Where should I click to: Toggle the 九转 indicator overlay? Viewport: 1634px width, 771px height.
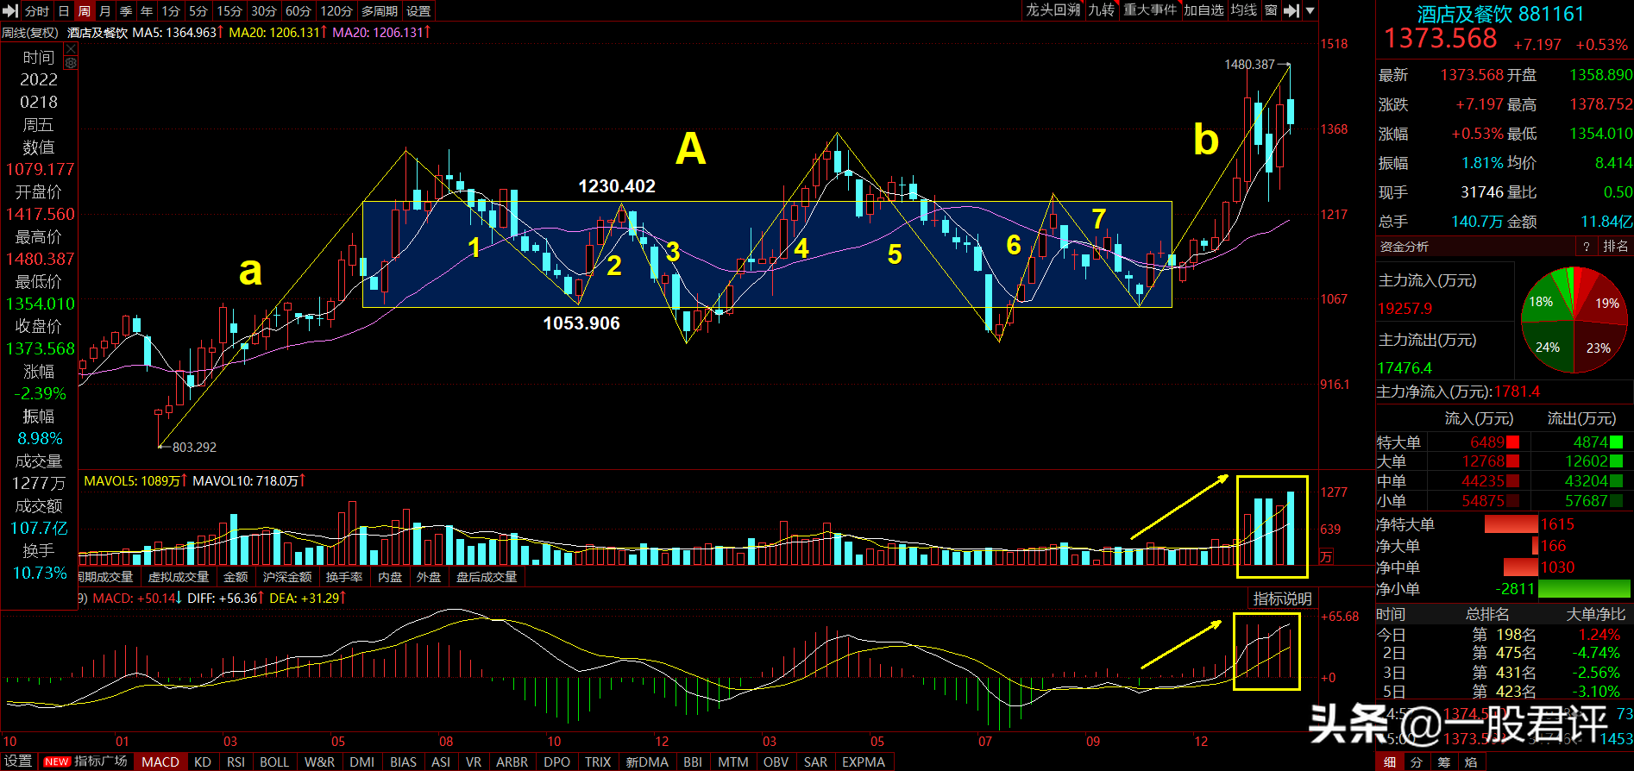click(1101, 10)
